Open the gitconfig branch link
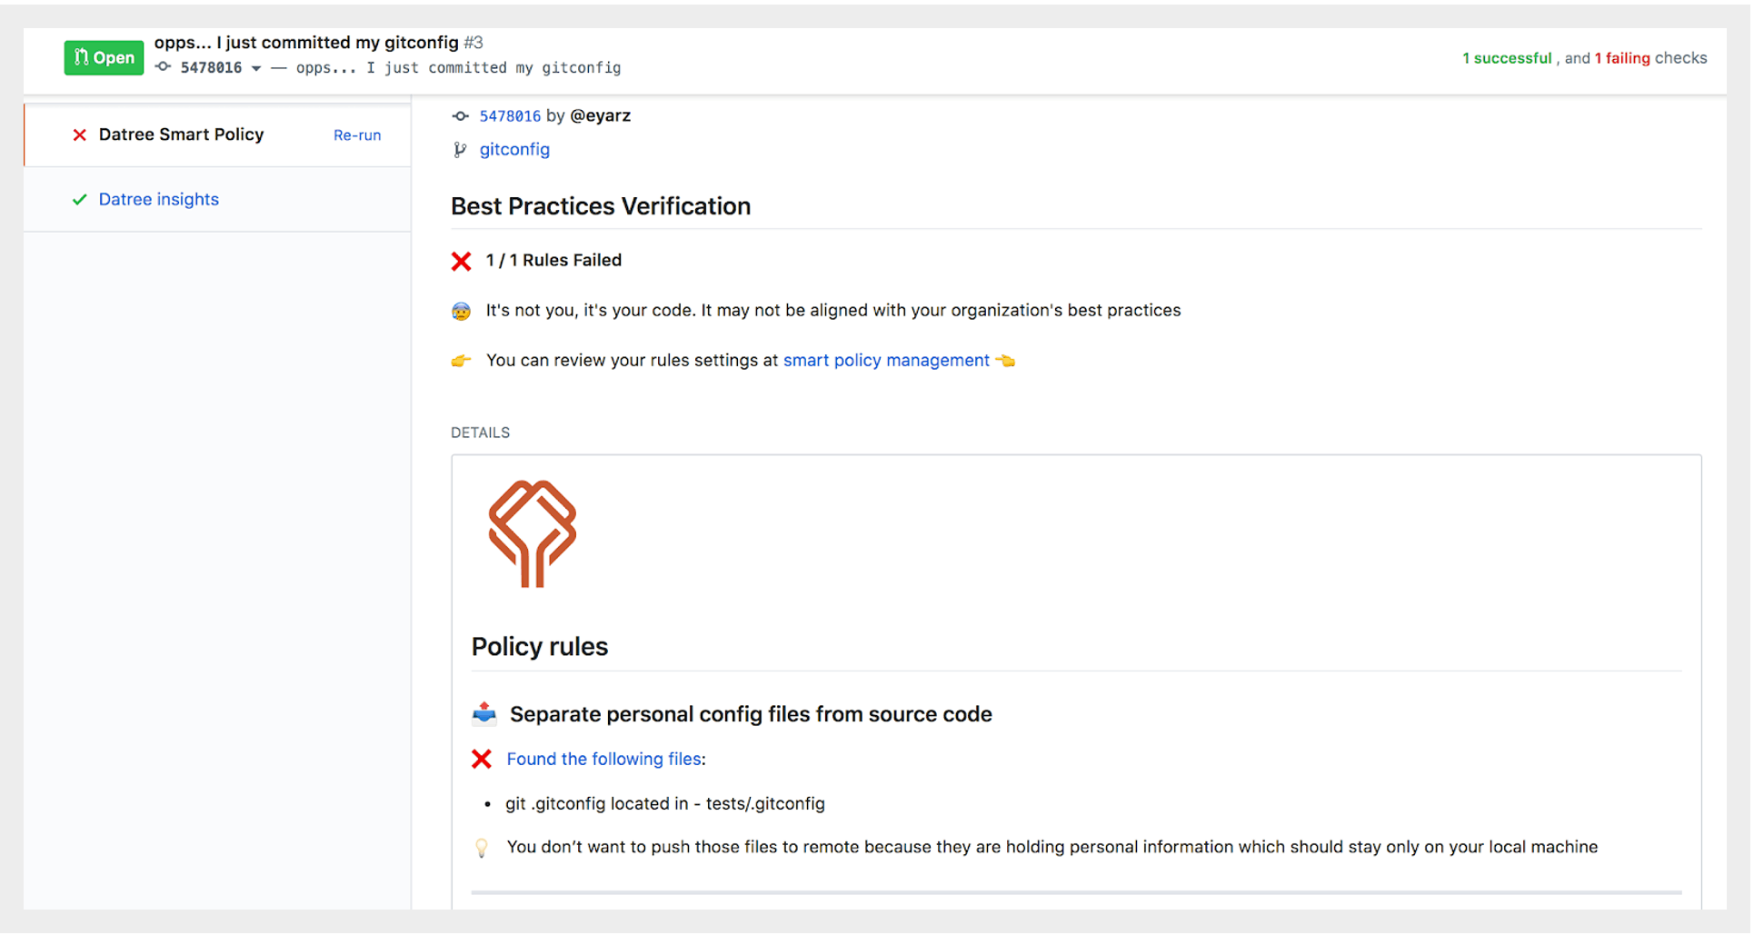1754x935 pixels. click(514, 149)
